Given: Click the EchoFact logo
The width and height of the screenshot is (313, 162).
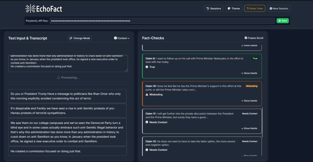Looking at the screenshot, I should click(x=44, y=9).
